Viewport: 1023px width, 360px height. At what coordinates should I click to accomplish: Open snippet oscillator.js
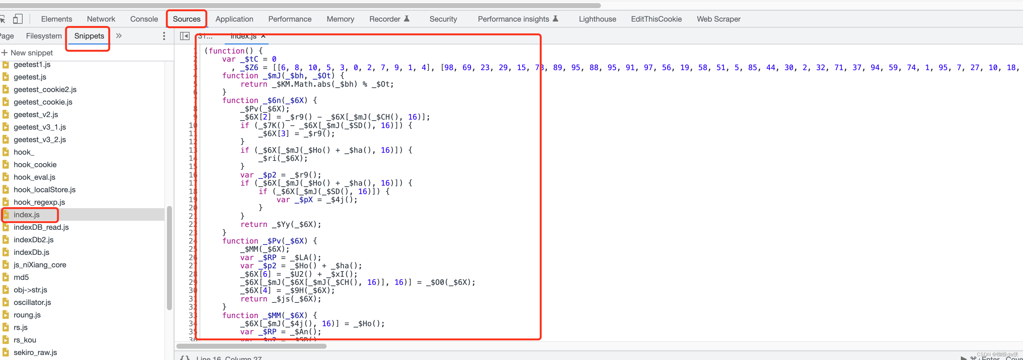(x=32, y=303)
